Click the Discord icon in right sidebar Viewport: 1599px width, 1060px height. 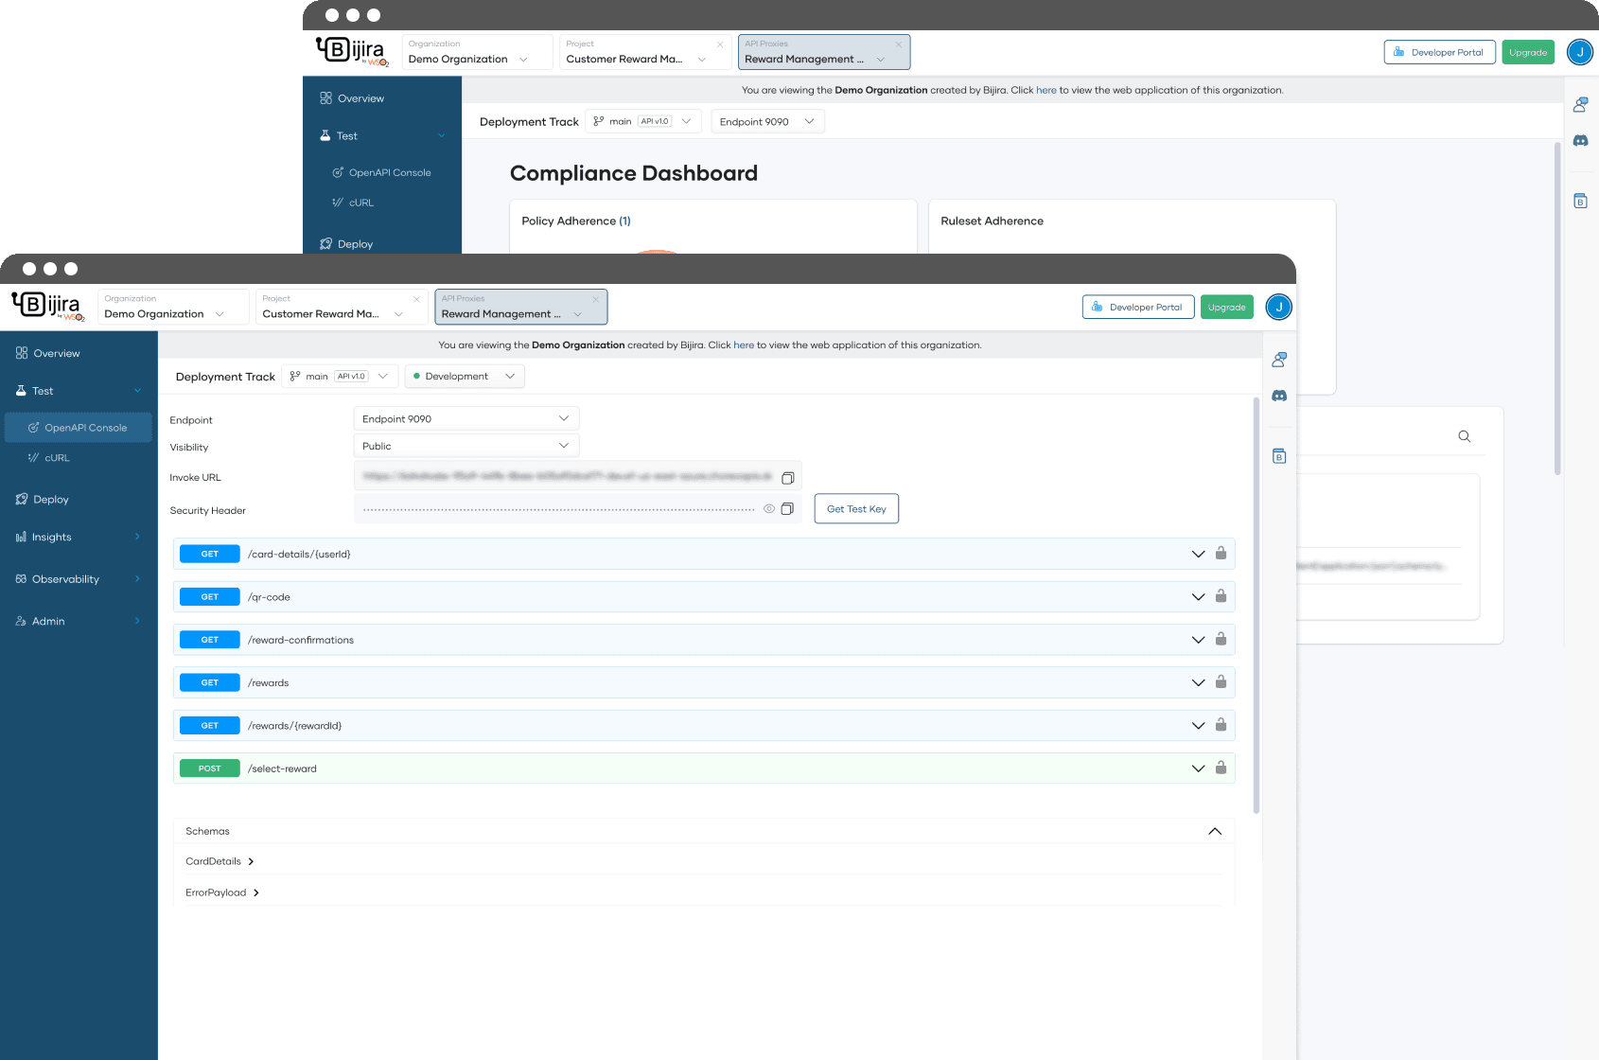coord(1279,396)
